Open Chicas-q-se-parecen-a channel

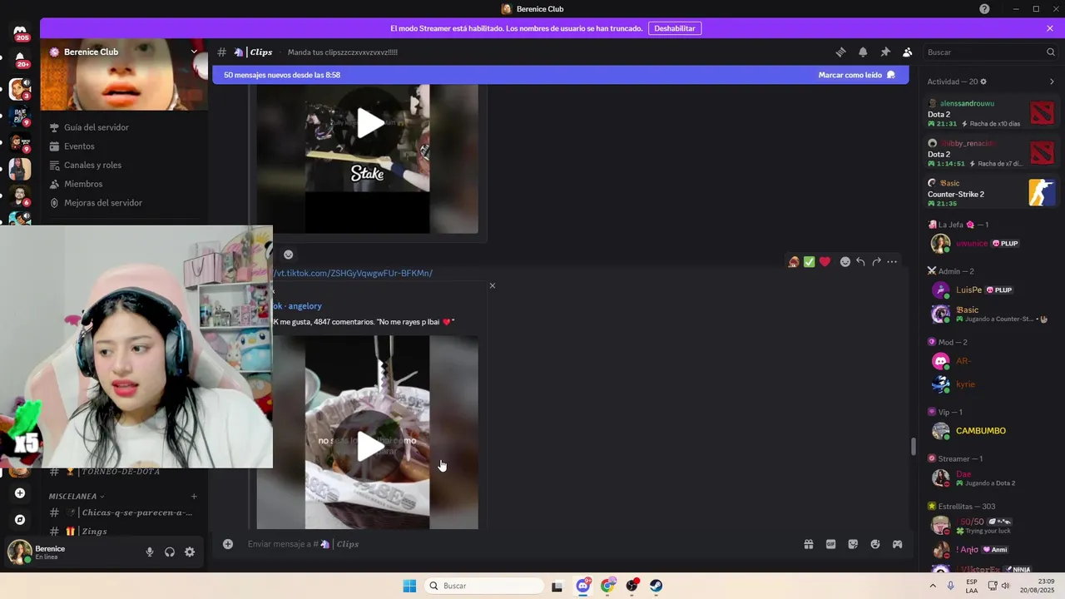(x=124, y=512)
